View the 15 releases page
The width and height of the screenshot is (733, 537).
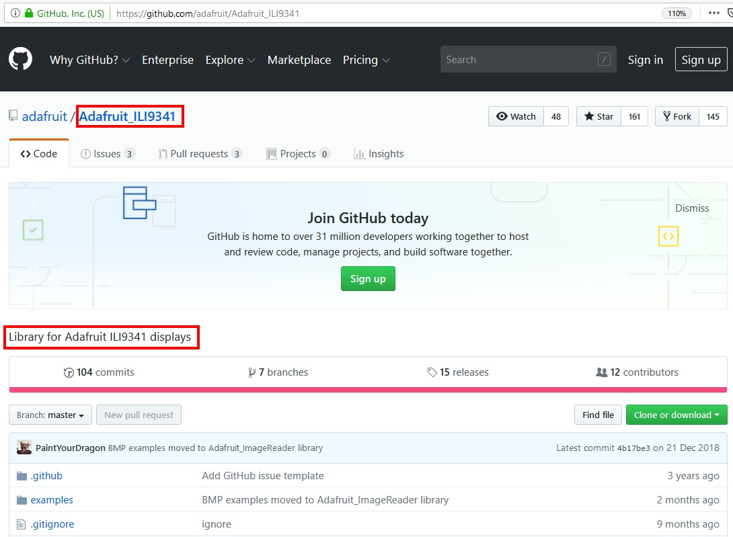coord(458,372)
